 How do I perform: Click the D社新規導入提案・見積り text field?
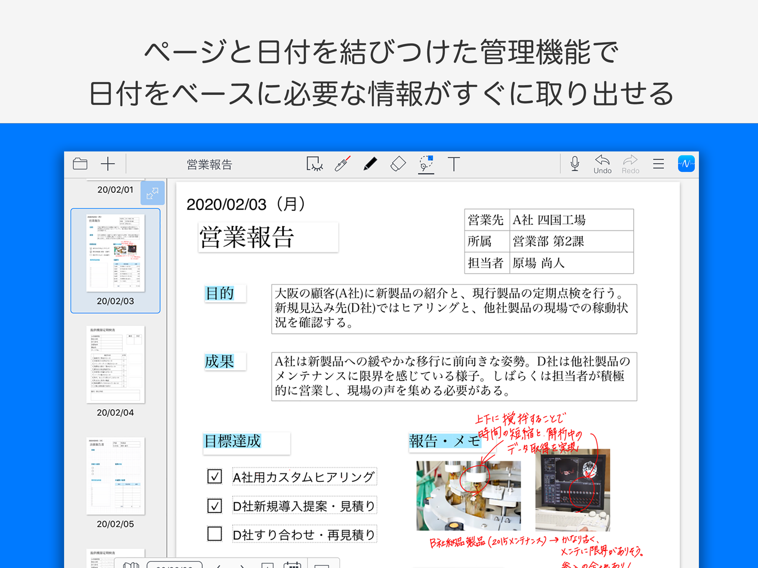304,505
